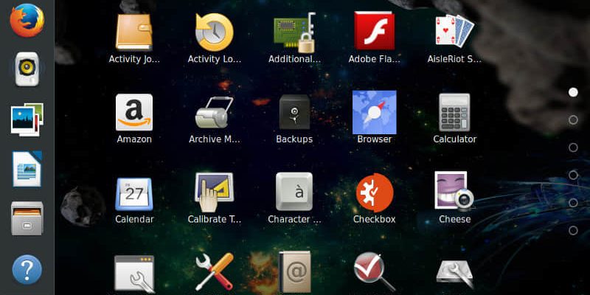Click the "Archive M..." label text
Viewport: 590px width, 295px height.
[x=215, y=139]
